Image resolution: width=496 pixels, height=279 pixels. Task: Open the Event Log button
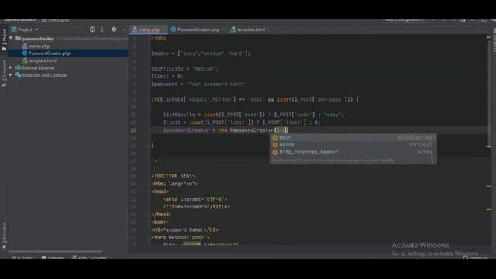475,258
